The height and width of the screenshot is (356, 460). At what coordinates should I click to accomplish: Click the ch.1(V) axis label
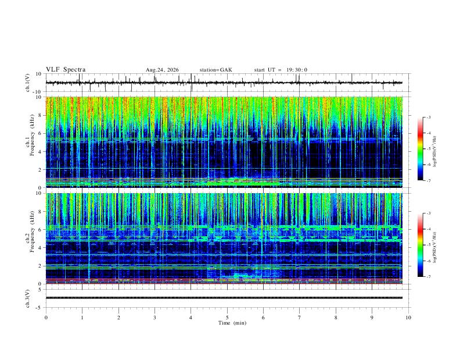coord(28,83)
